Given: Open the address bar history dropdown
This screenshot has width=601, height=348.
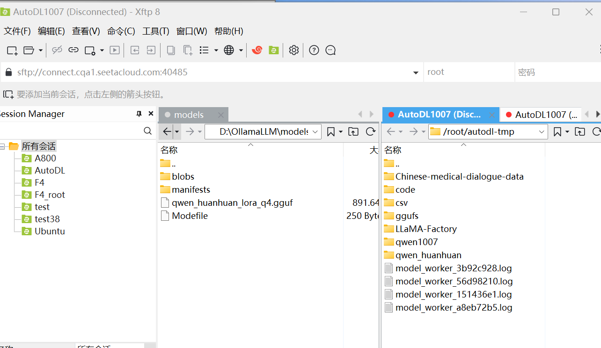Looking at the screenshot, I should pos(416,72).
